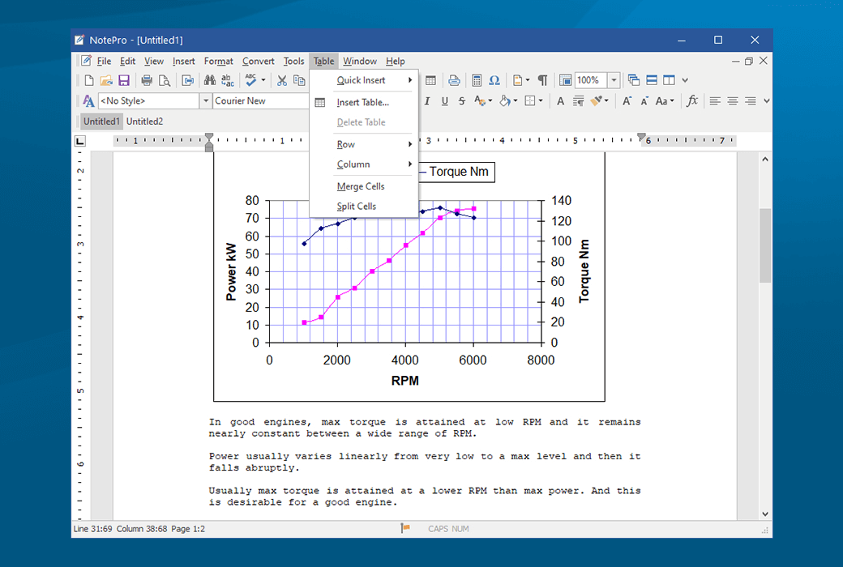Toggle italic formatting

(x=427, y=101)
